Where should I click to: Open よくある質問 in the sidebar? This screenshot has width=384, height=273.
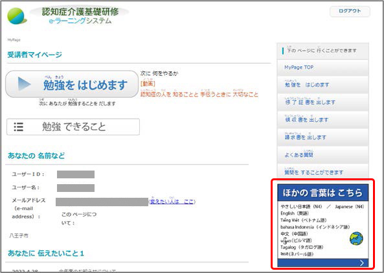[322, 155]
